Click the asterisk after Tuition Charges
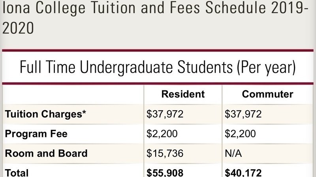The height and width of the screenshot is (177, 316). coord(84,113)
